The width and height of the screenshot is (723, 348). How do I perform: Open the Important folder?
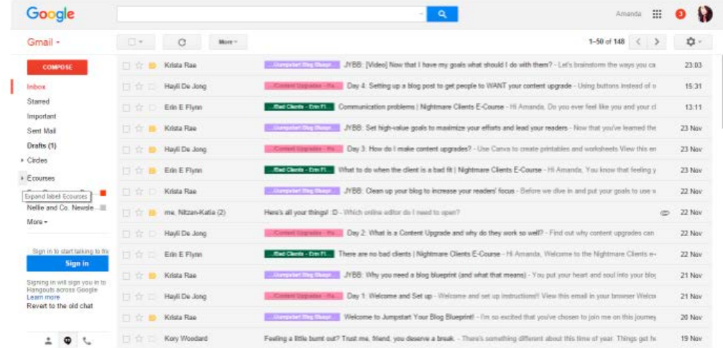click(42, 116)
